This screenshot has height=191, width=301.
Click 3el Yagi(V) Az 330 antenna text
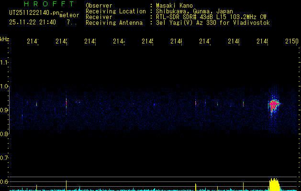point(213,23)
